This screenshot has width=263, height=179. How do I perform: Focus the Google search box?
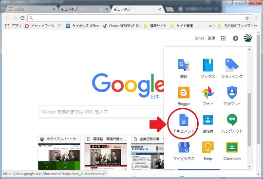click(101, 112)
